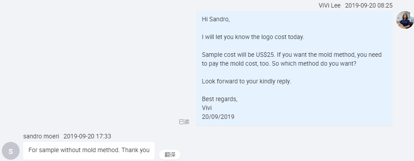Click the 2019-09-20 08:25 timestamp
Screen dimensions: 414x161
pyautogui.click(x=369, y=5)
